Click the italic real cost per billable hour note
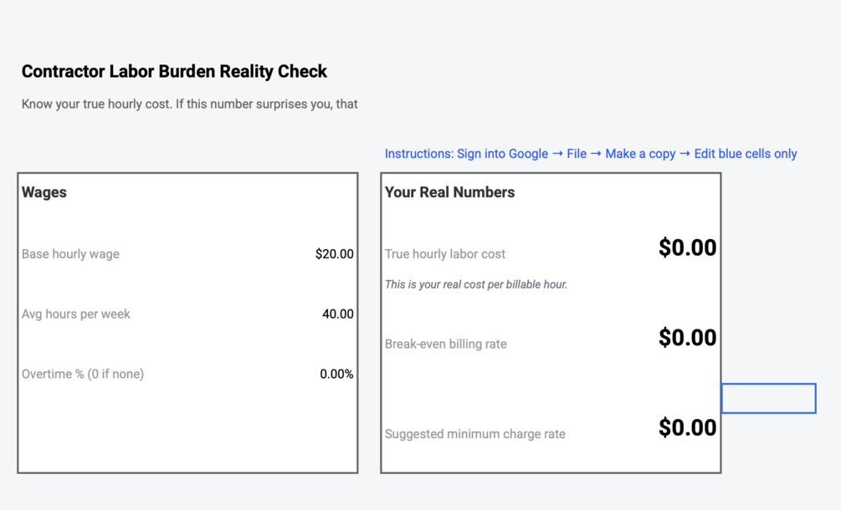 475,285
